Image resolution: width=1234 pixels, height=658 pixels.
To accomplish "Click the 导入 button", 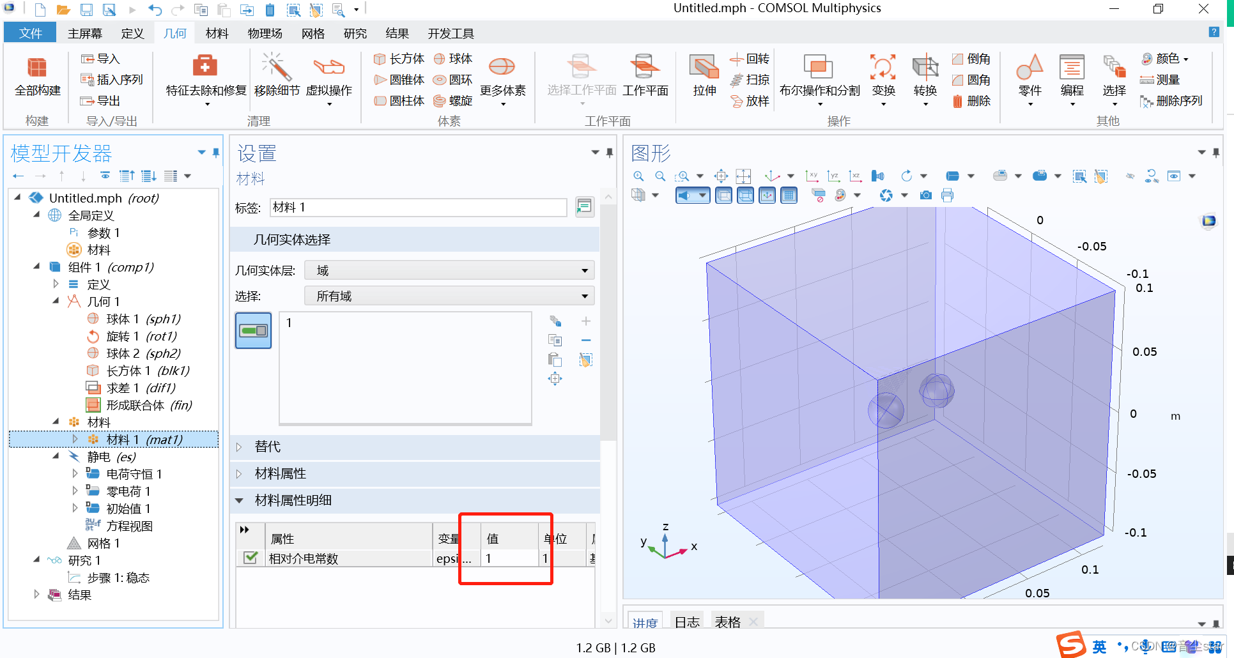I will coord(100,59).
